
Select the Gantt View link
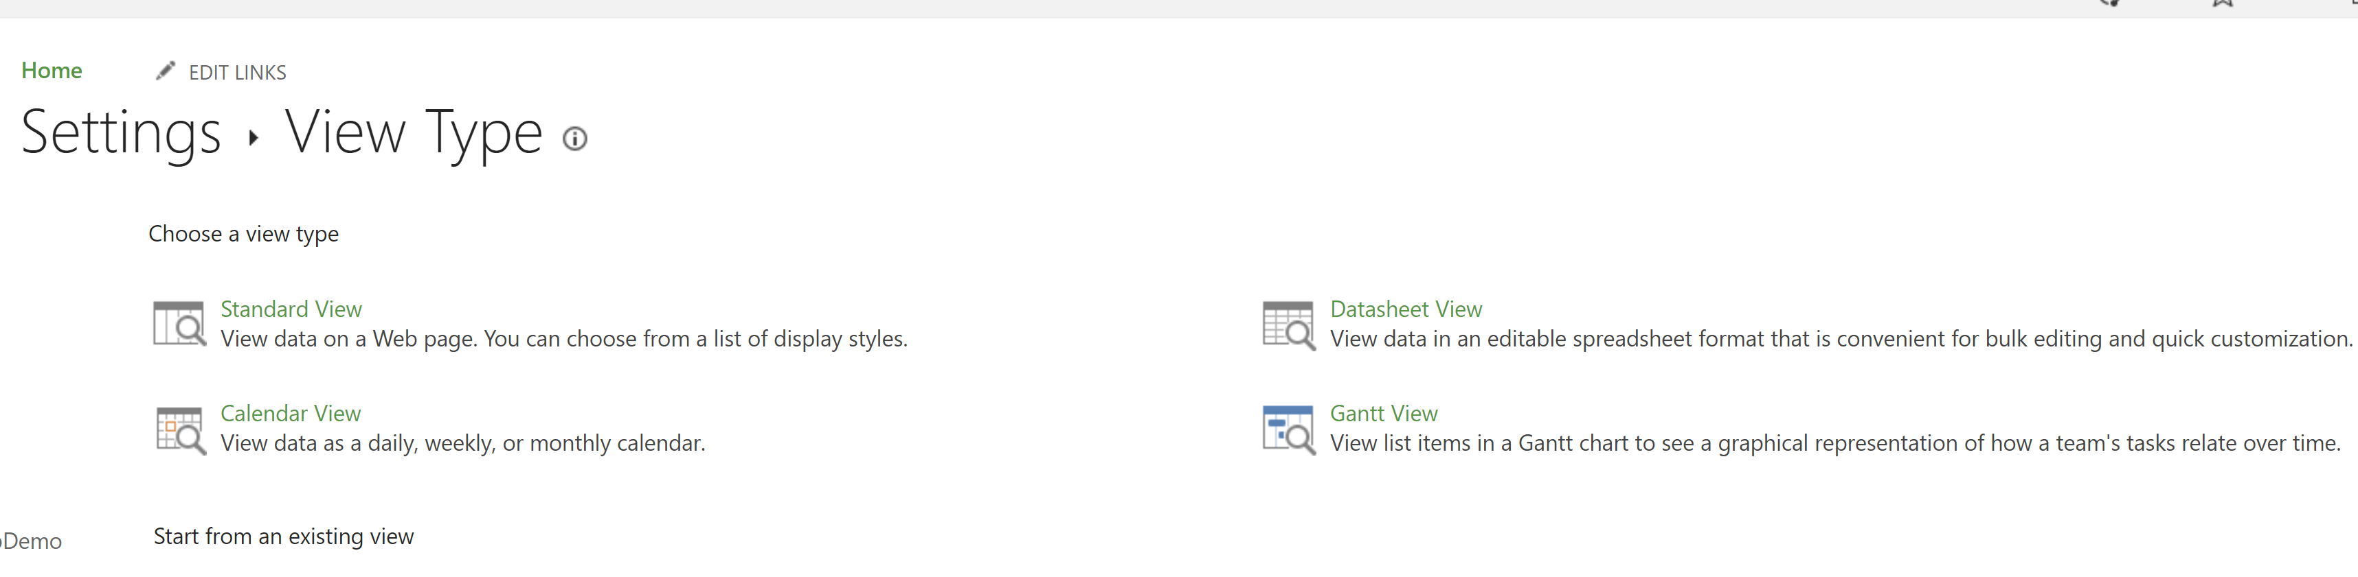[x=1383, y=413]
